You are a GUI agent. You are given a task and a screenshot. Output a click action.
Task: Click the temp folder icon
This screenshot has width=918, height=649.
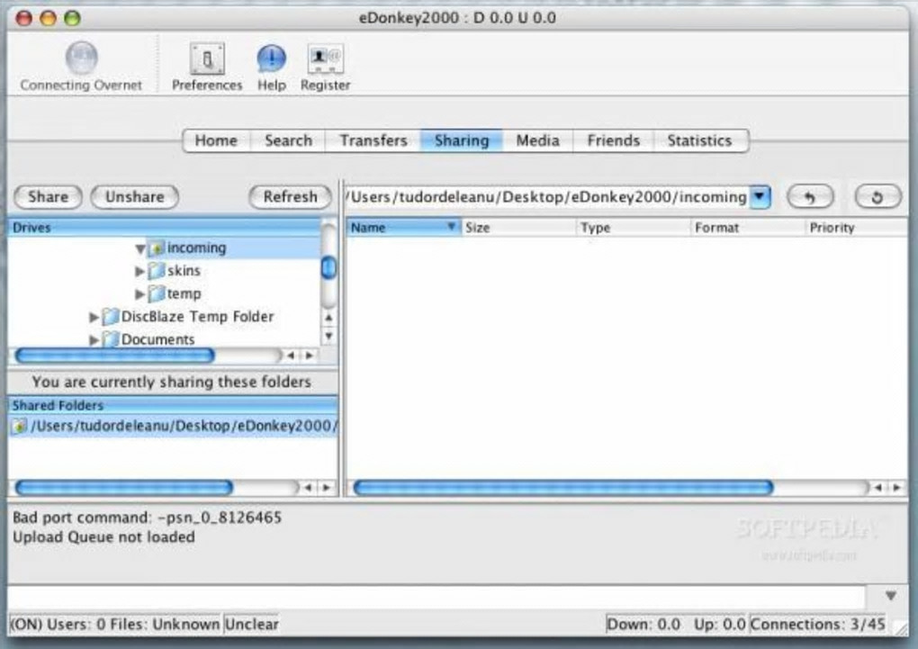tap(156, 293)
